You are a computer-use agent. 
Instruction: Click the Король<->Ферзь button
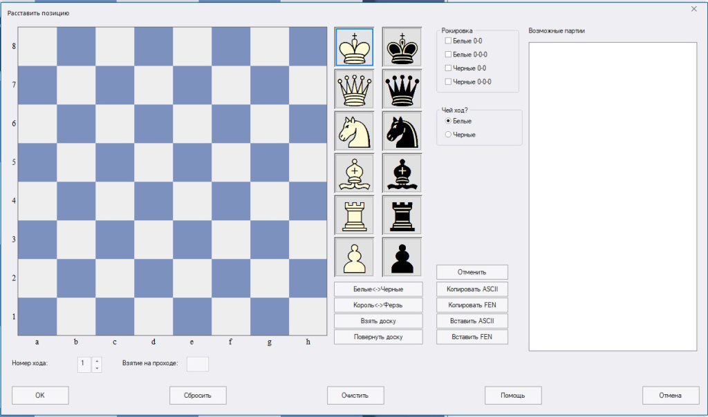pos(378,305)
